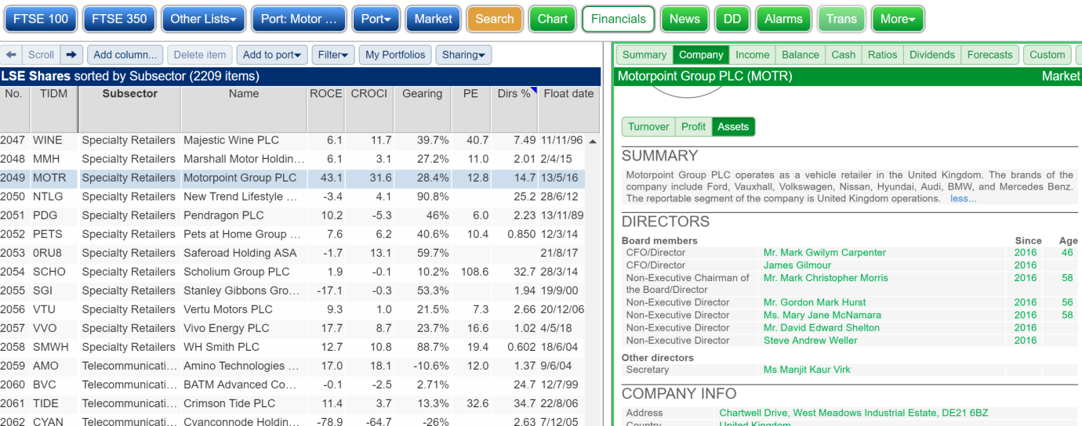The width and height of the screenshot is (1082, 426).
Task: Open director Steve Andrew Weller
Action: coord(811,341)
